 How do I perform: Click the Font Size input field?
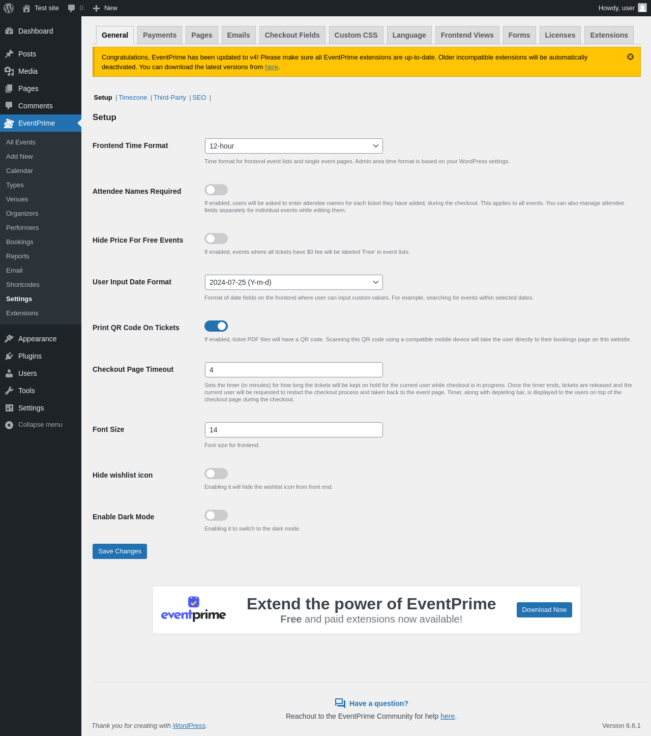click(294, 430)
